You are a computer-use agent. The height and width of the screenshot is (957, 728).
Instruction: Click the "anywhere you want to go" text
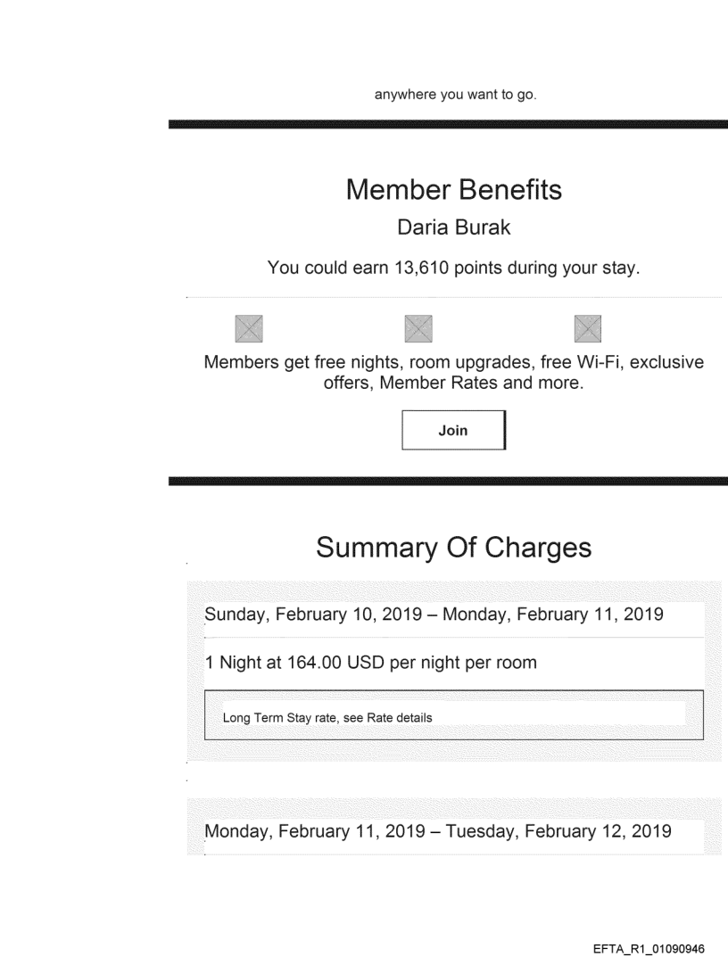455,95
